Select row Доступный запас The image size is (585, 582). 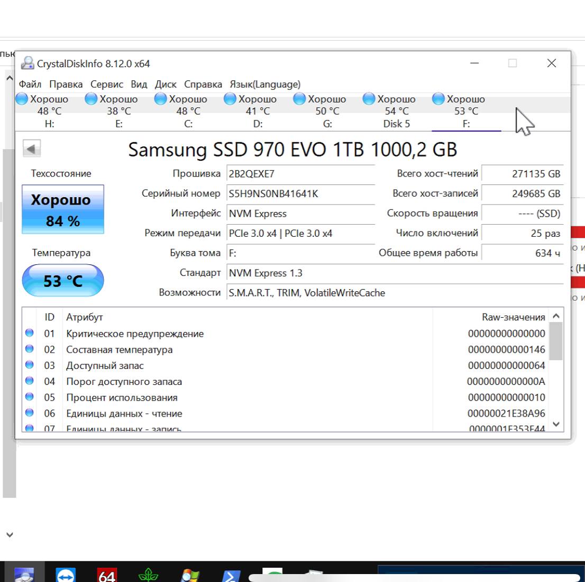[x=286, y=365]
